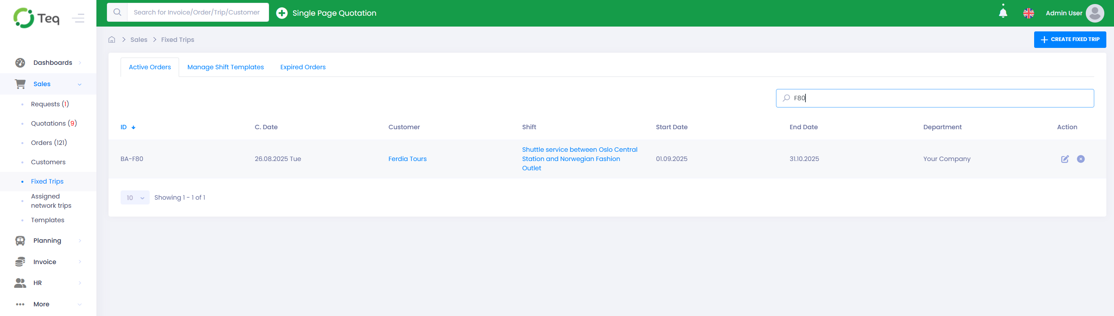Click Shift column header

coord(529,127)
